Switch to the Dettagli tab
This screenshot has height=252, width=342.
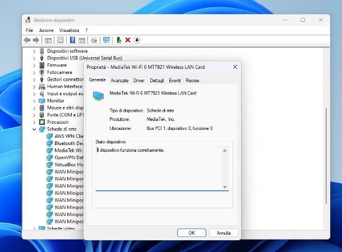156,81
